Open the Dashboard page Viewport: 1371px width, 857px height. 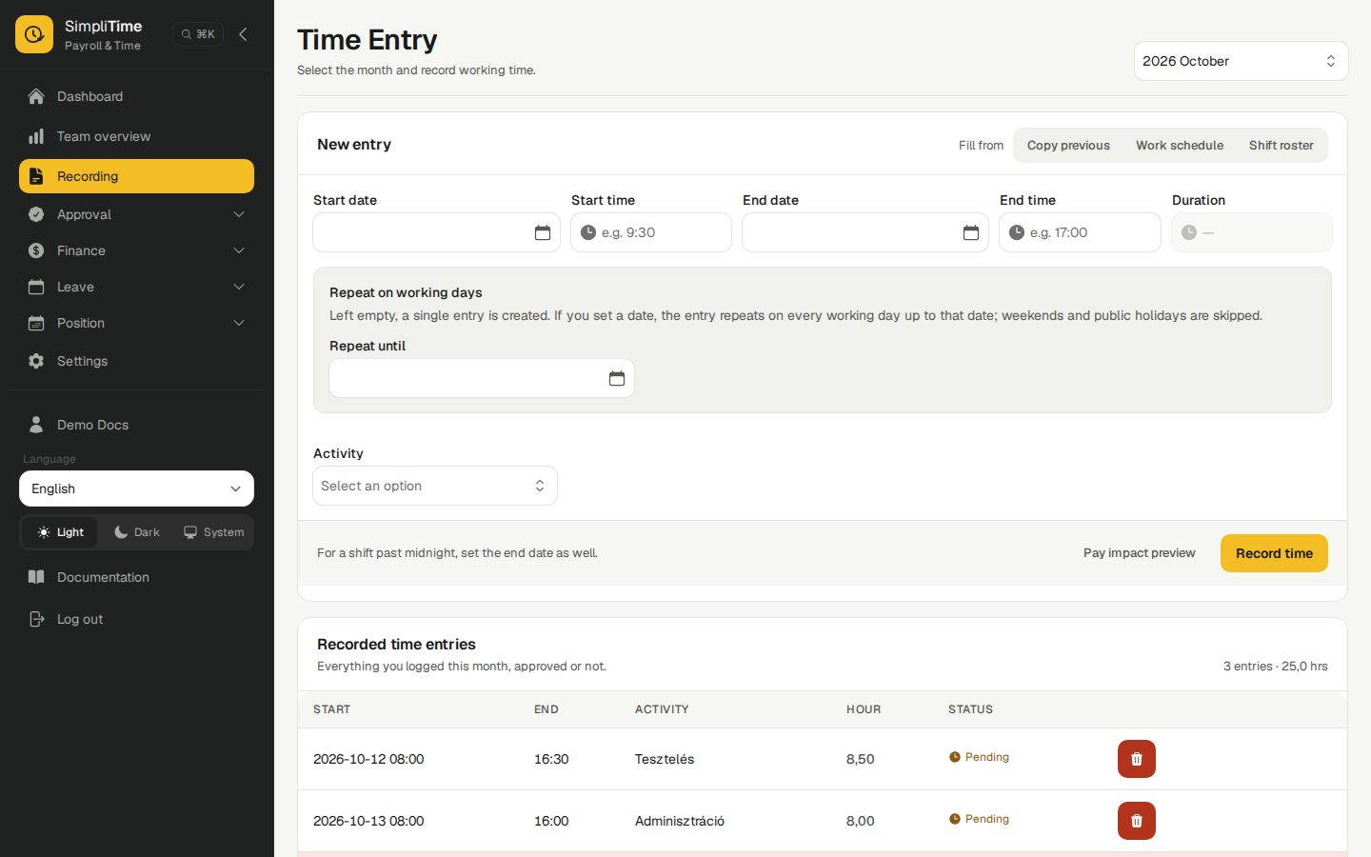point(136,96)
